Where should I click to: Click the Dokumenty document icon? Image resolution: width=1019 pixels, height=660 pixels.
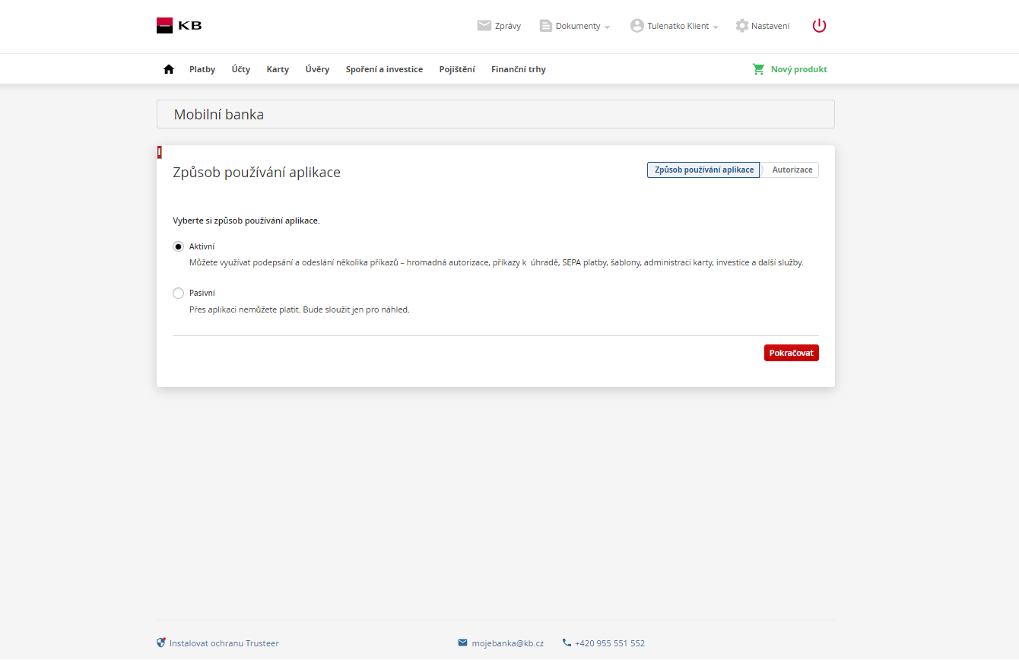tap(545, 26)
